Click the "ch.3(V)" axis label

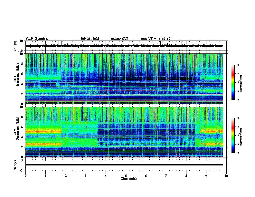15,165
